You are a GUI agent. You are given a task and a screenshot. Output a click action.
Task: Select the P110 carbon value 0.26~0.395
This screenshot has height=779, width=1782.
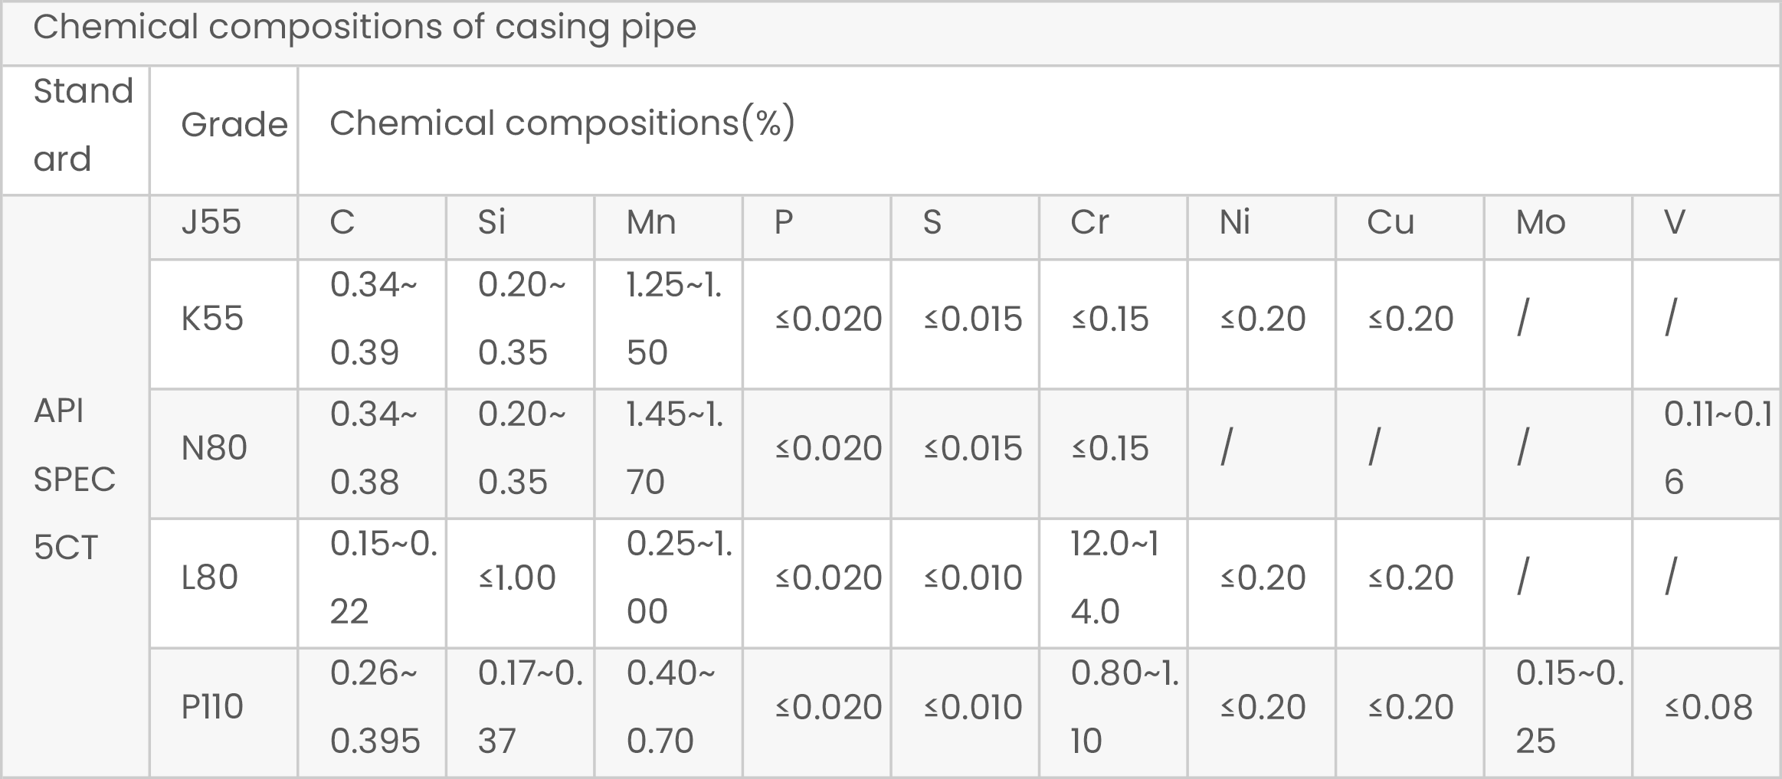[375, 707]
